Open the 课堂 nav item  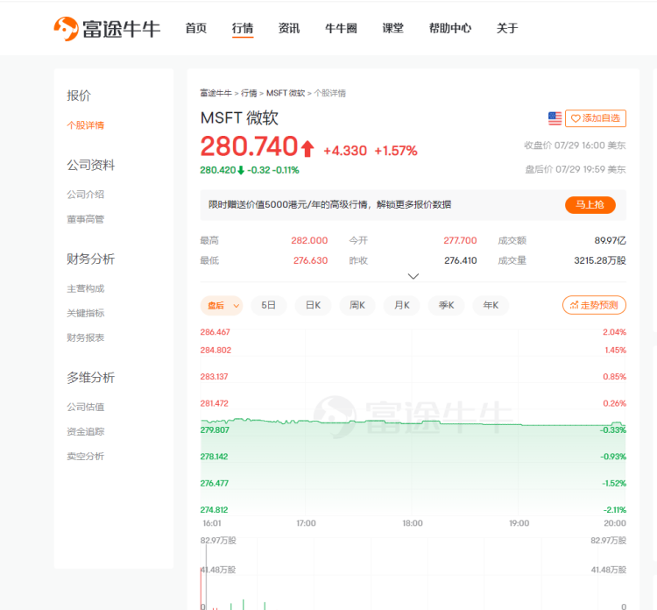coord(393,29)
